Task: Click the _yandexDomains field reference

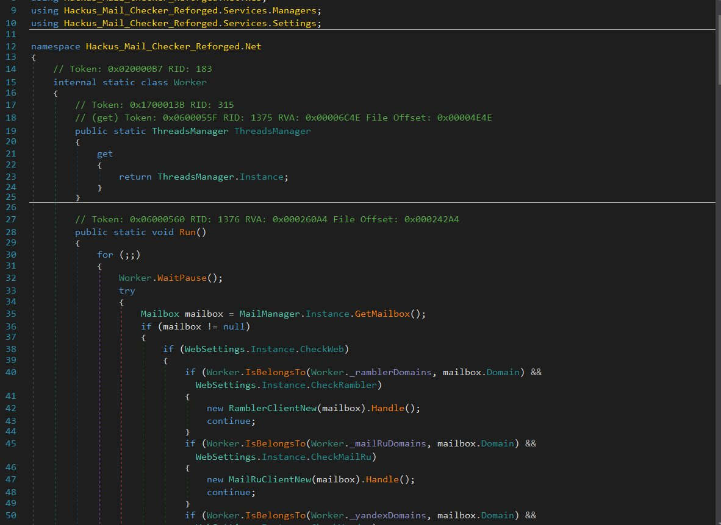Action: (387, 515)
